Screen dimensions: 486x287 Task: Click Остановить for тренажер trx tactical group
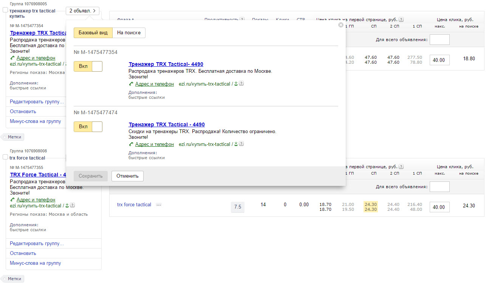[23, 112]
